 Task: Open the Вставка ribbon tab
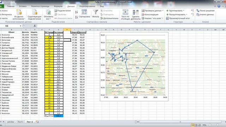(x=23, y=6)
